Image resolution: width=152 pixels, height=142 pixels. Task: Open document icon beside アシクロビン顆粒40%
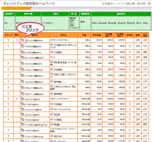tap(22, 75)
